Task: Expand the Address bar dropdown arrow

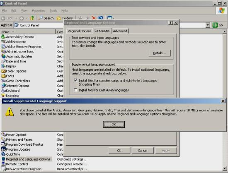Action: click(208, 25)
